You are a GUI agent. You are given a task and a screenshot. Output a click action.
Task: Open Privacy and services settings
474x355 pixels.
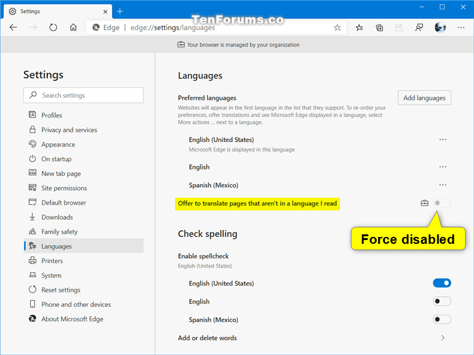click(83, 130)
